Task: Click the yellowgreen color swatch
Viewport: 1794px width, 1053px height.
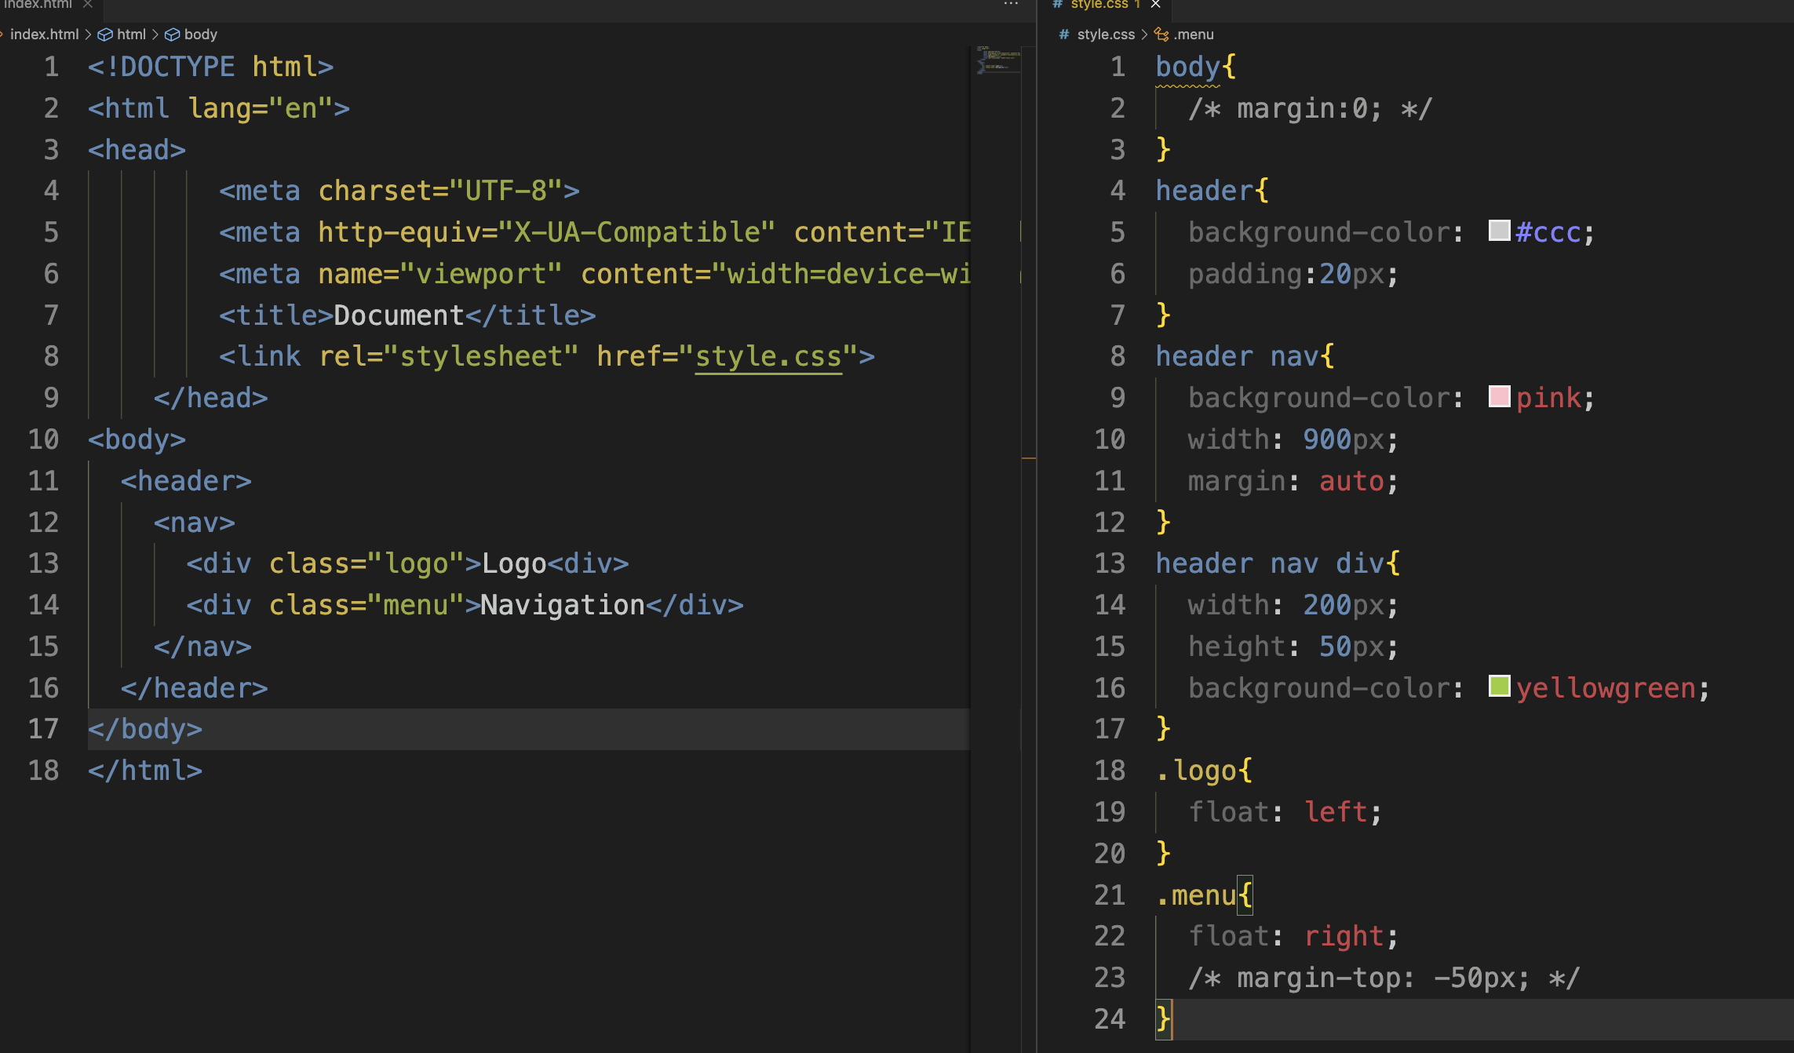Action: (1499, 687)
